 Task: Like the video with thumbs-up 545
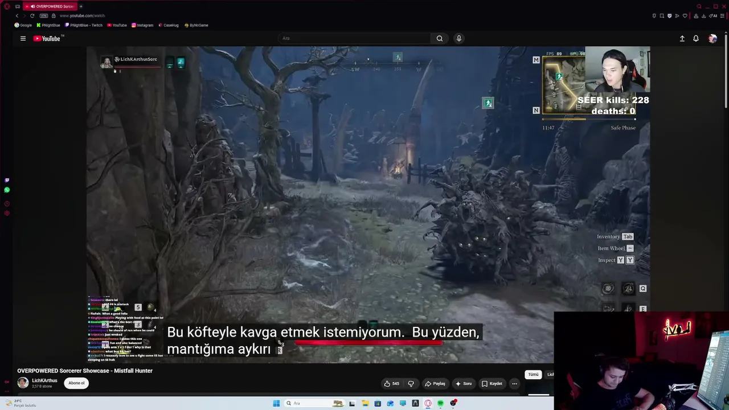click(x=391, y=383)
